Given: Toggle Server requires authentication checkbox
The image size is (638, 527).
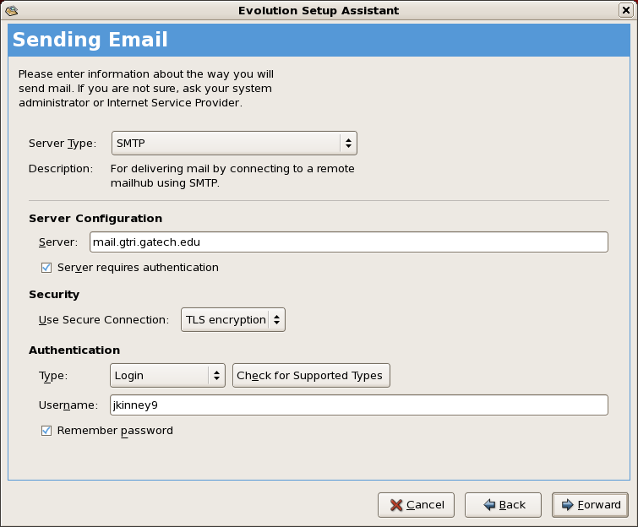Looking at the screenshot, I should tap(46, 268).
